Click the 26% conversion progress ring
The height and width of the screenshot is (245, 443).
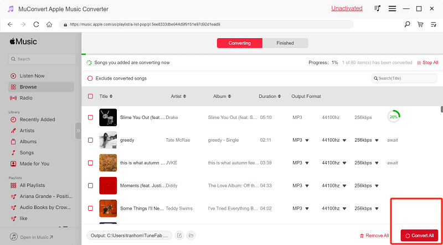(x=394, y=116)
